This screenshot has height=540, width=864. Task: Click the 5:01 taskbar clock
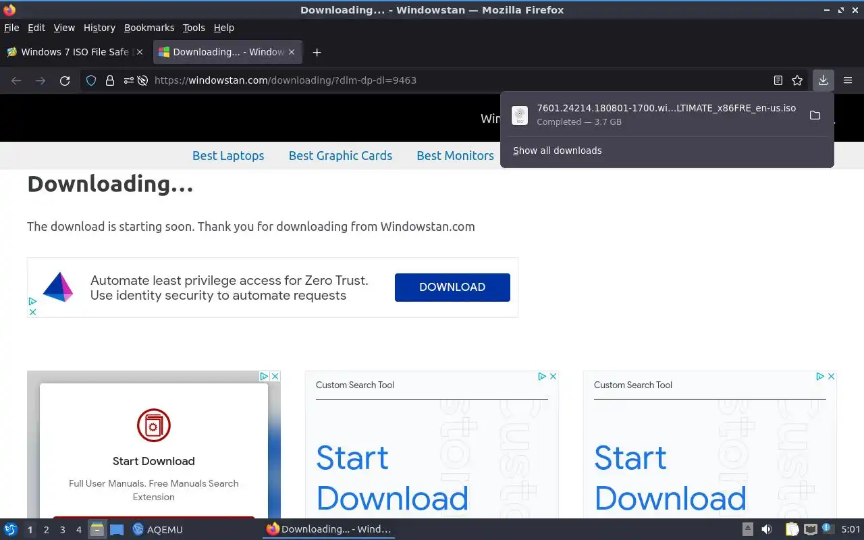click(x=850, y=529)
